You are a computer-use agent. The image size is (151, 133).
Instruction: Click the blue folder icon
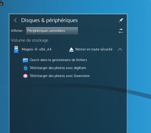[25, 60]
